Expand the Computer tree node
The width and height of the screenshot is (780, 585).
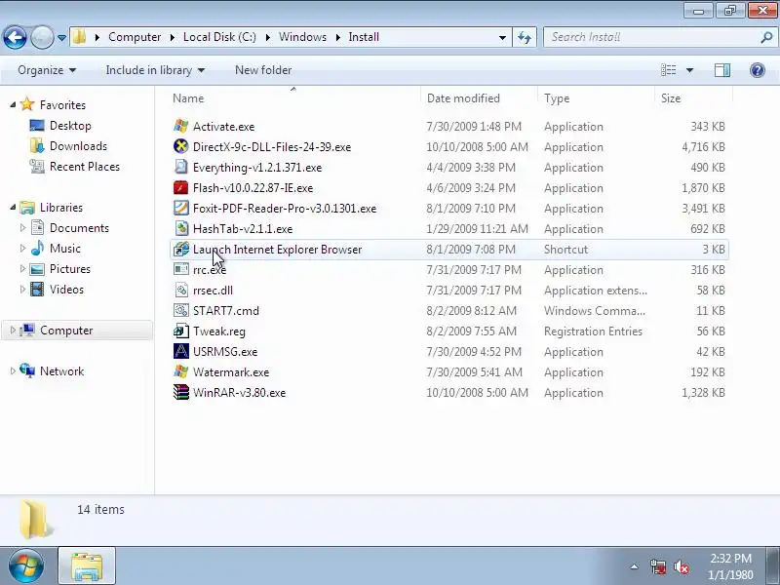tap(13, 330)
